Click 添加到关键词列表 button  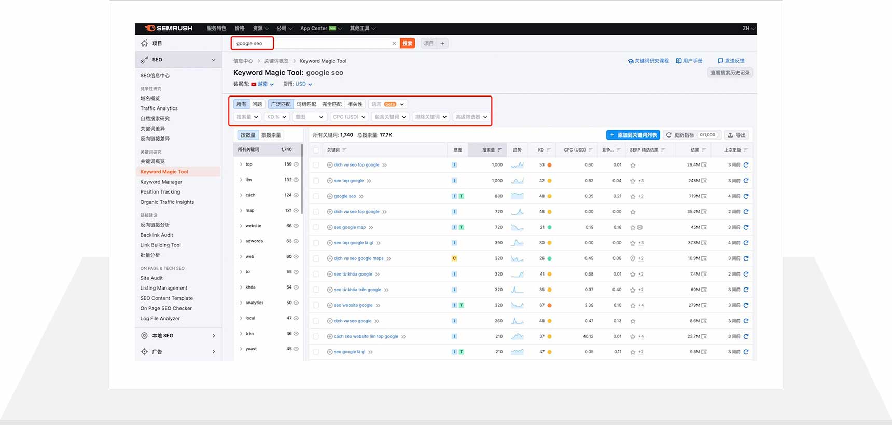click(x=633, y=135)
